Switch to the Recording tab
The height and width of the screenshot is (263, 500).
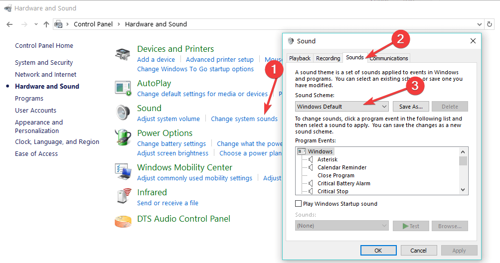click(328, 58)
